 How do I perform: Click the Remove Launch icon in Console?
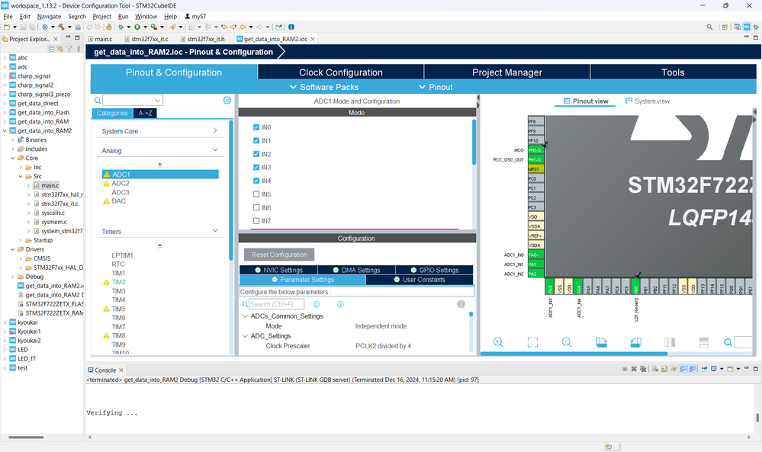634,369
